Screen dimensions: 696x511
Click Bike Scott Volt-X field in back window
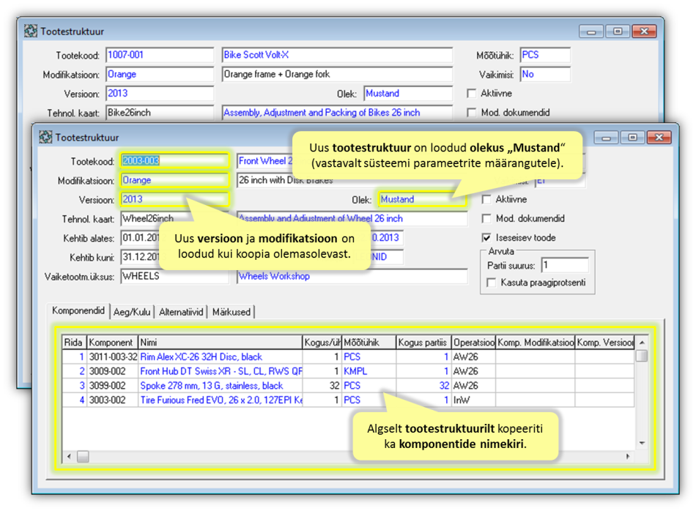(337, 55)
